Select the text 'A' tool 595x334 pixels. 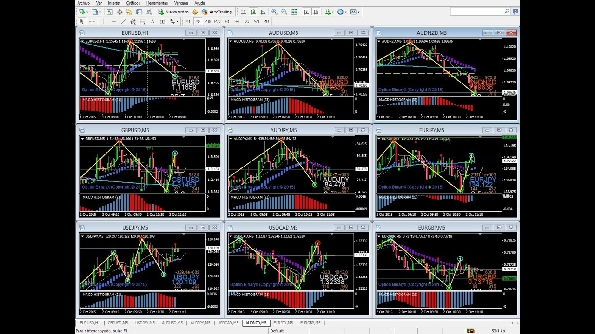click(x=152, y=21)
